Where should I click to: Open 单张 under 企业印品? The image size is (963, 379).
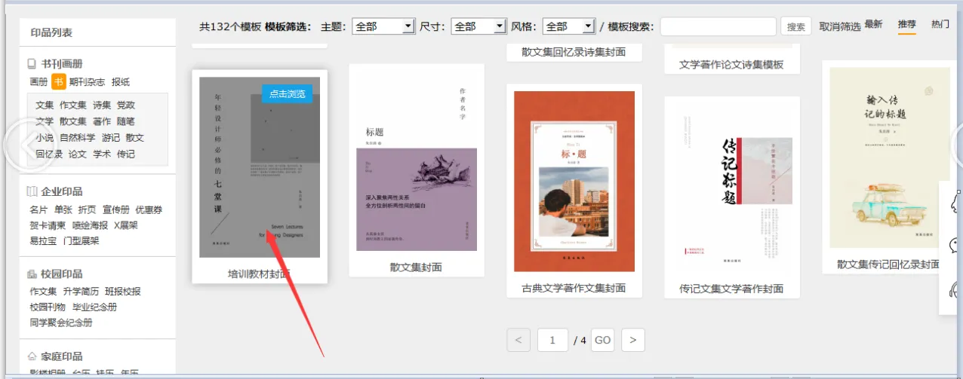pos(63,209)
